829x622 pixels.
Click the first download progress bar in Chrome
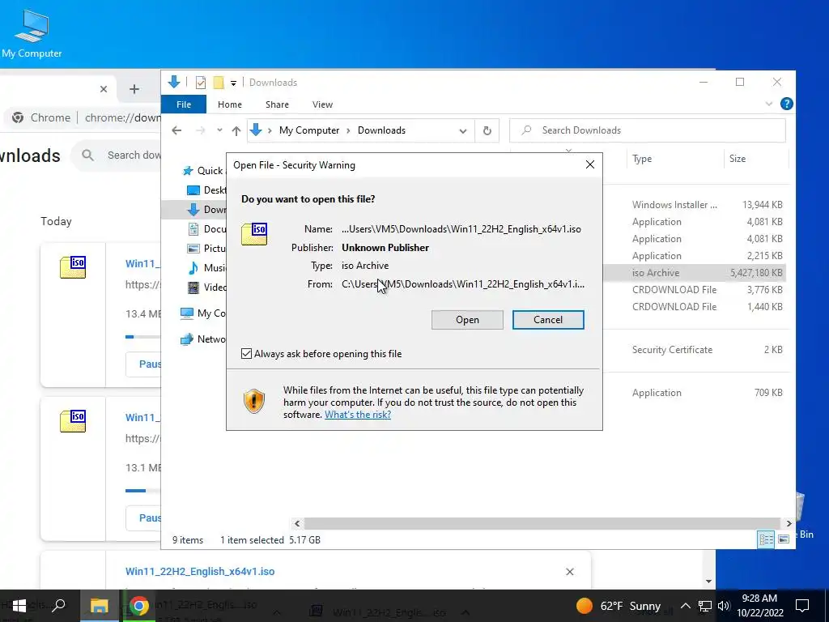coord(142,337)
